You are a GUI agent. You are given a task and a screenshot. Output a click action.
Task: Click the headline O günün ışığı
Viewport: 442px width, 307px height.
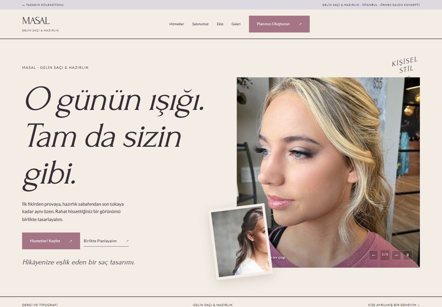click(114, 102)
